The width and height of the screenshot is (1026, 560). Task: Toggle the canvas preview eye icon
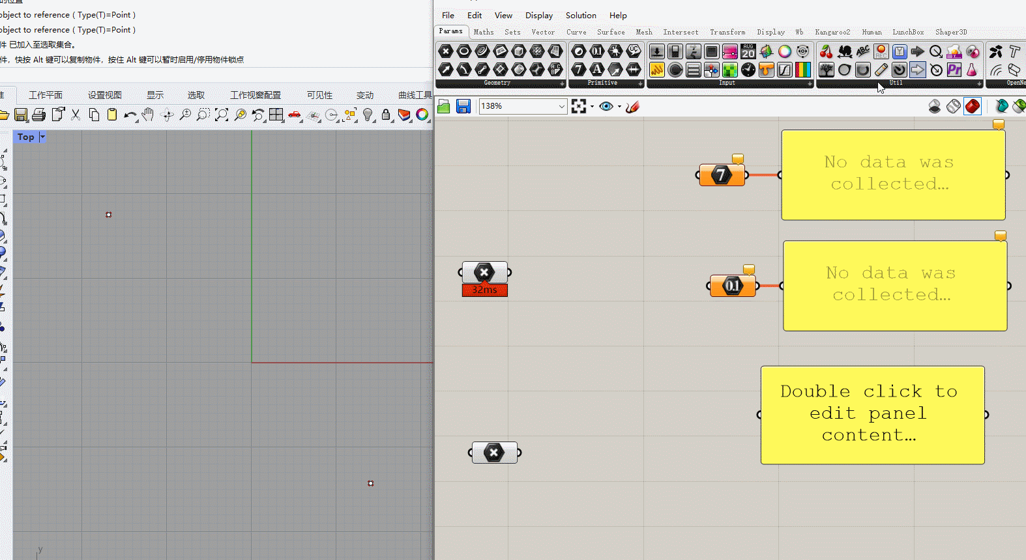(x=606, y=107)
